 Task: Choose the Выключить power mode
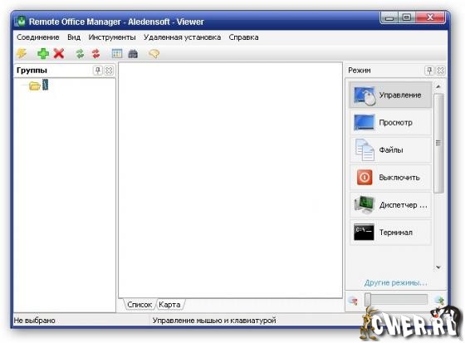click(x=390, y=178)
